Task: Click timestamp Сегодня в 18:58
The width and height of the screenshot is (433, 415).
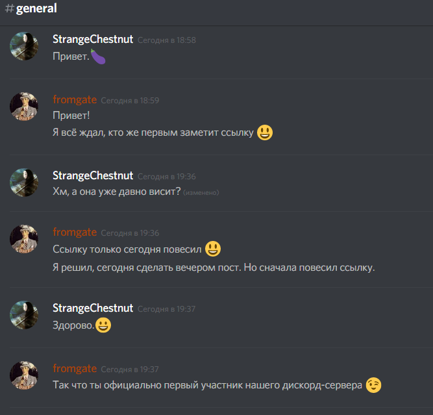Action: click(x=167, y=40)
